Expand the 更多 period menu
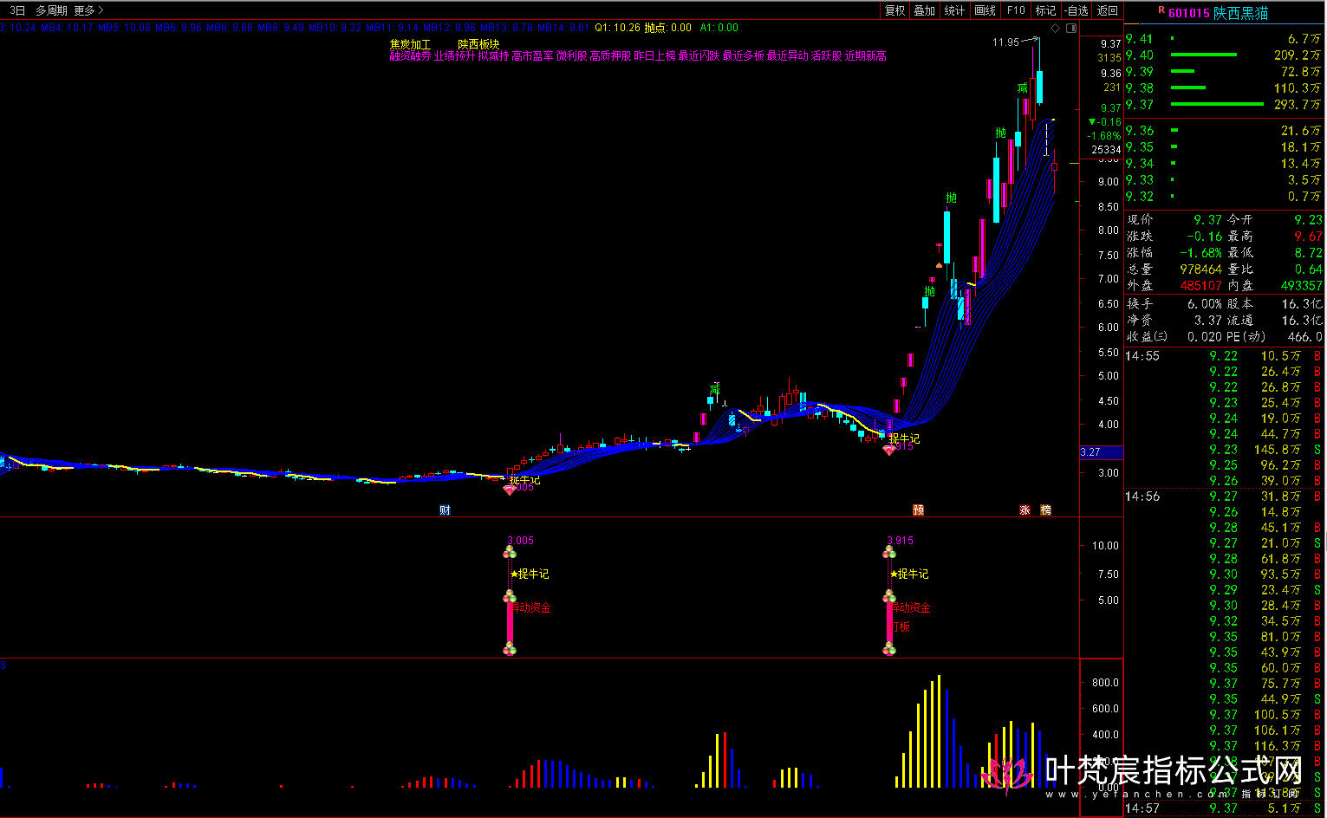This screenshot has height=818, width=1327. 88,10
